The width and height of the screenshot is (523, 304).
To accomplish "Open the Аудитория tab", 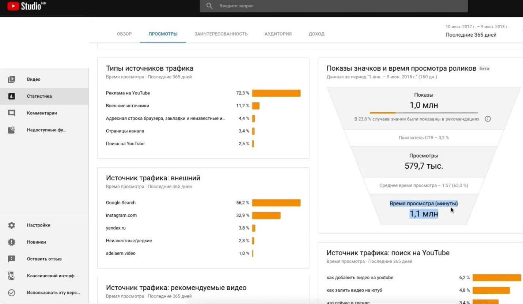I will [x=278, y=34].
